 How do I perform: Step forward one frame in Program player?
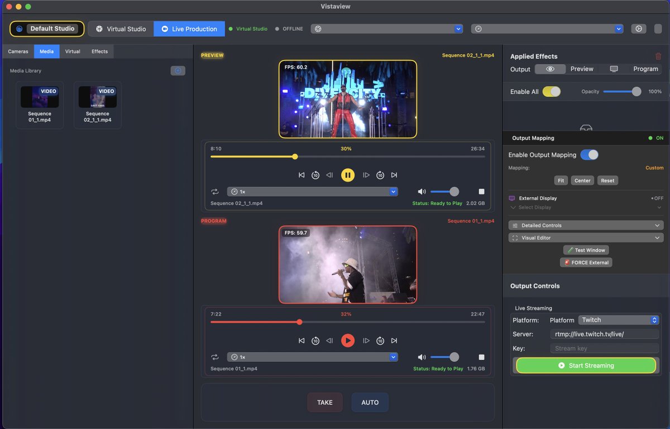tap(366, 340)
